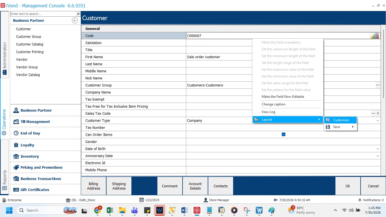
Task: Open the Sales Tax Code lookup ellipsis button
Action: pyautogui.click(x=373, y=113)
